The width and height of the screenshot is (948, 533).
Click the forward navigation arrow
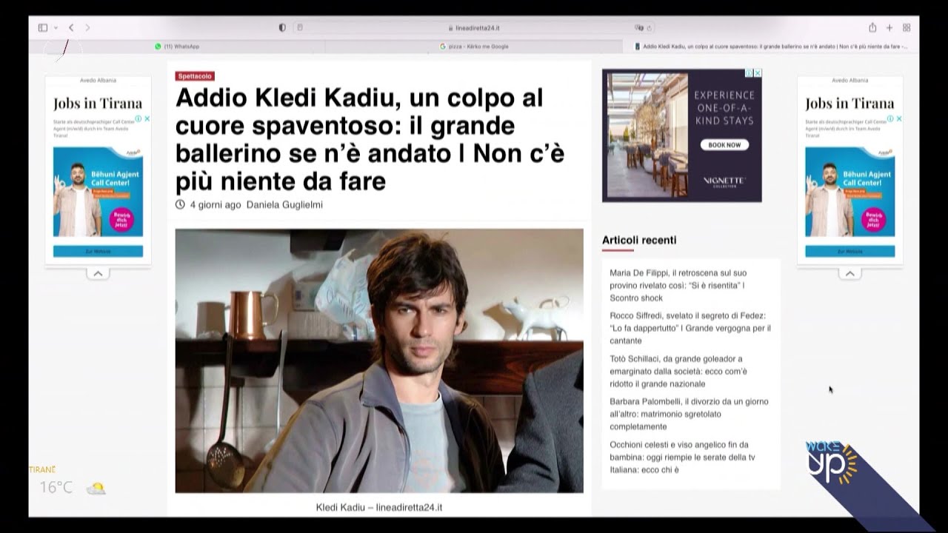pyautogui.click(x=87, y=27)
